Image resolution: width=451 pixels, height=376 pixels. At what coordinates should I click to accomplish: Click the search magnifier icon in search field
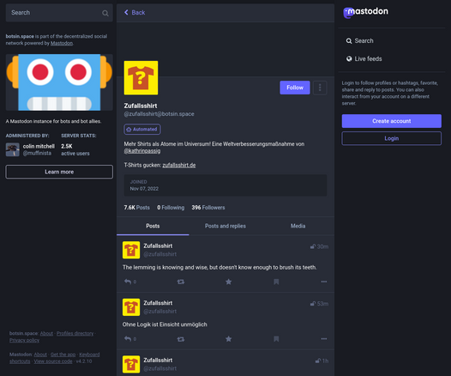(x=105, y=13)
